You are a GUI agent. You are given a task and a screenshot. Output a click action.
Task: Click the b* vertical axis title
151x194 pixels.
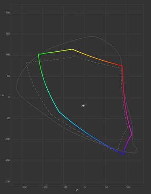point(3,95)
